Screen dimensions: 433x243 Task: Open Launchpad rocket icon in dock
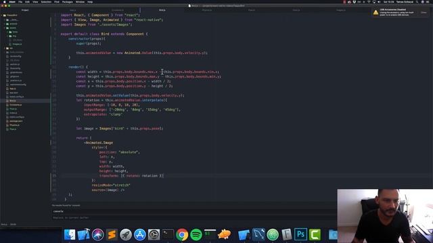pos(126,235)
